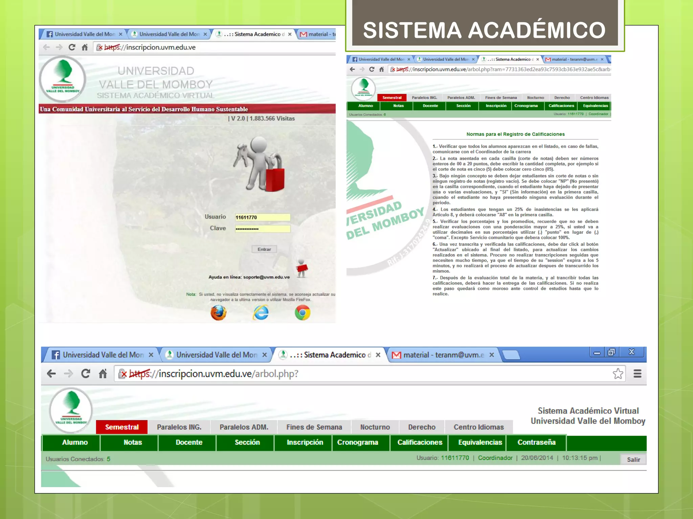Close the Facebook tab in bottom browser
This screenshot has width=693, height=519.
151,355
